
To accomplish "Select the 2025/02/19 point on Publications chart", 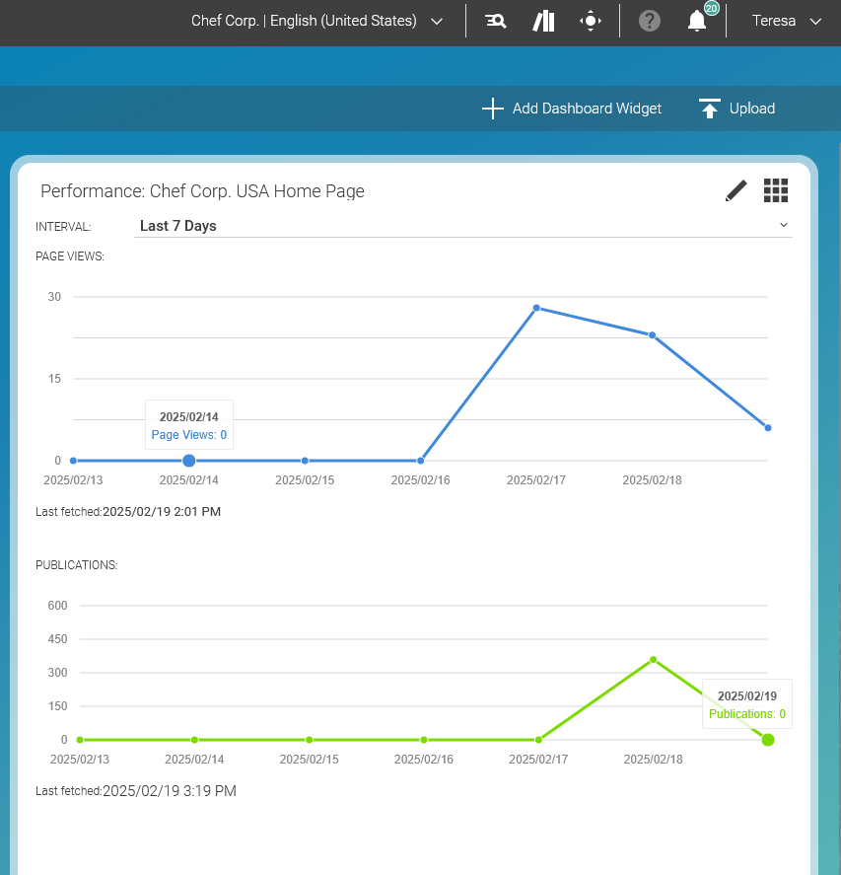I will click(x=767, y=740).
